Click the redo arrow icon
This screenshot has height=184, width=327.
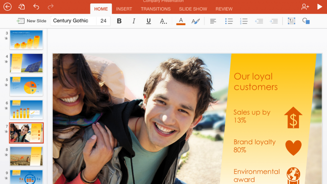point(51,7)
